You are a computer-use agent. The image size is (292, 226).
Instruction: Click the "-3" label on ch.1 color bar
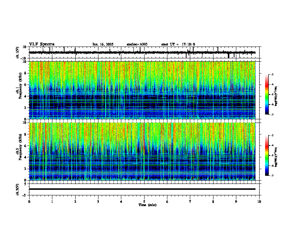pyautogui.click(x=272, y=75)
